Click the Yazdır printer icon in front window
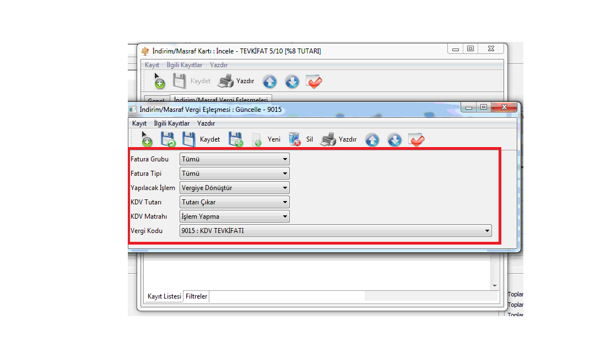 click(x=328, y=139)
